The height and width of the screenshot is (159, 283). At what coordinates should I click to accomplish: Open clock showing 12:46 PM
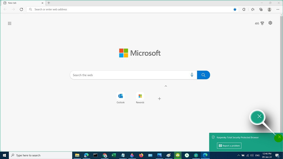coord(267,155)
